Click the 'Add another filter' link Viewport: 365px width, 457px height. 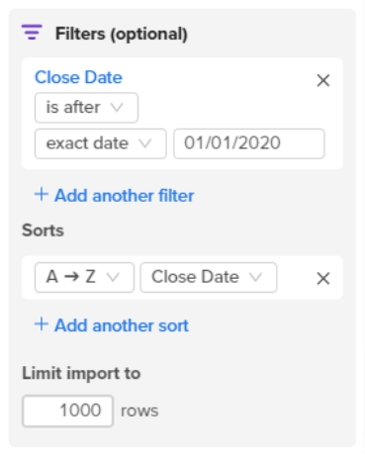[x=125, y=196]
